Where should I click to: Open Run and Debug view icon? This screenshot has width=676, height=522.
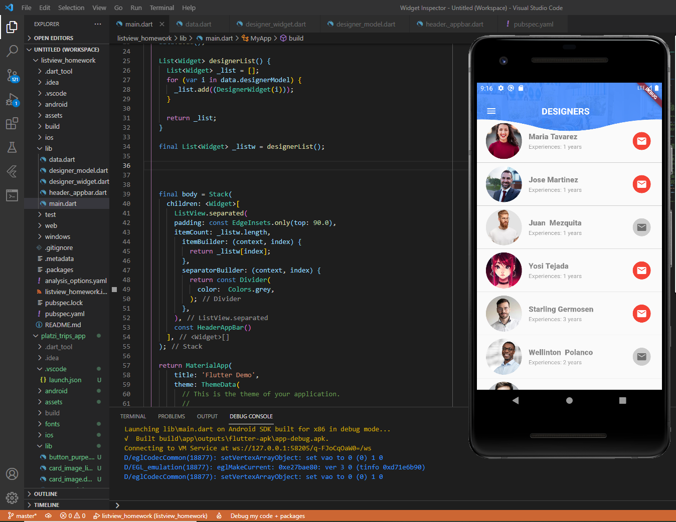click(12, 99)
